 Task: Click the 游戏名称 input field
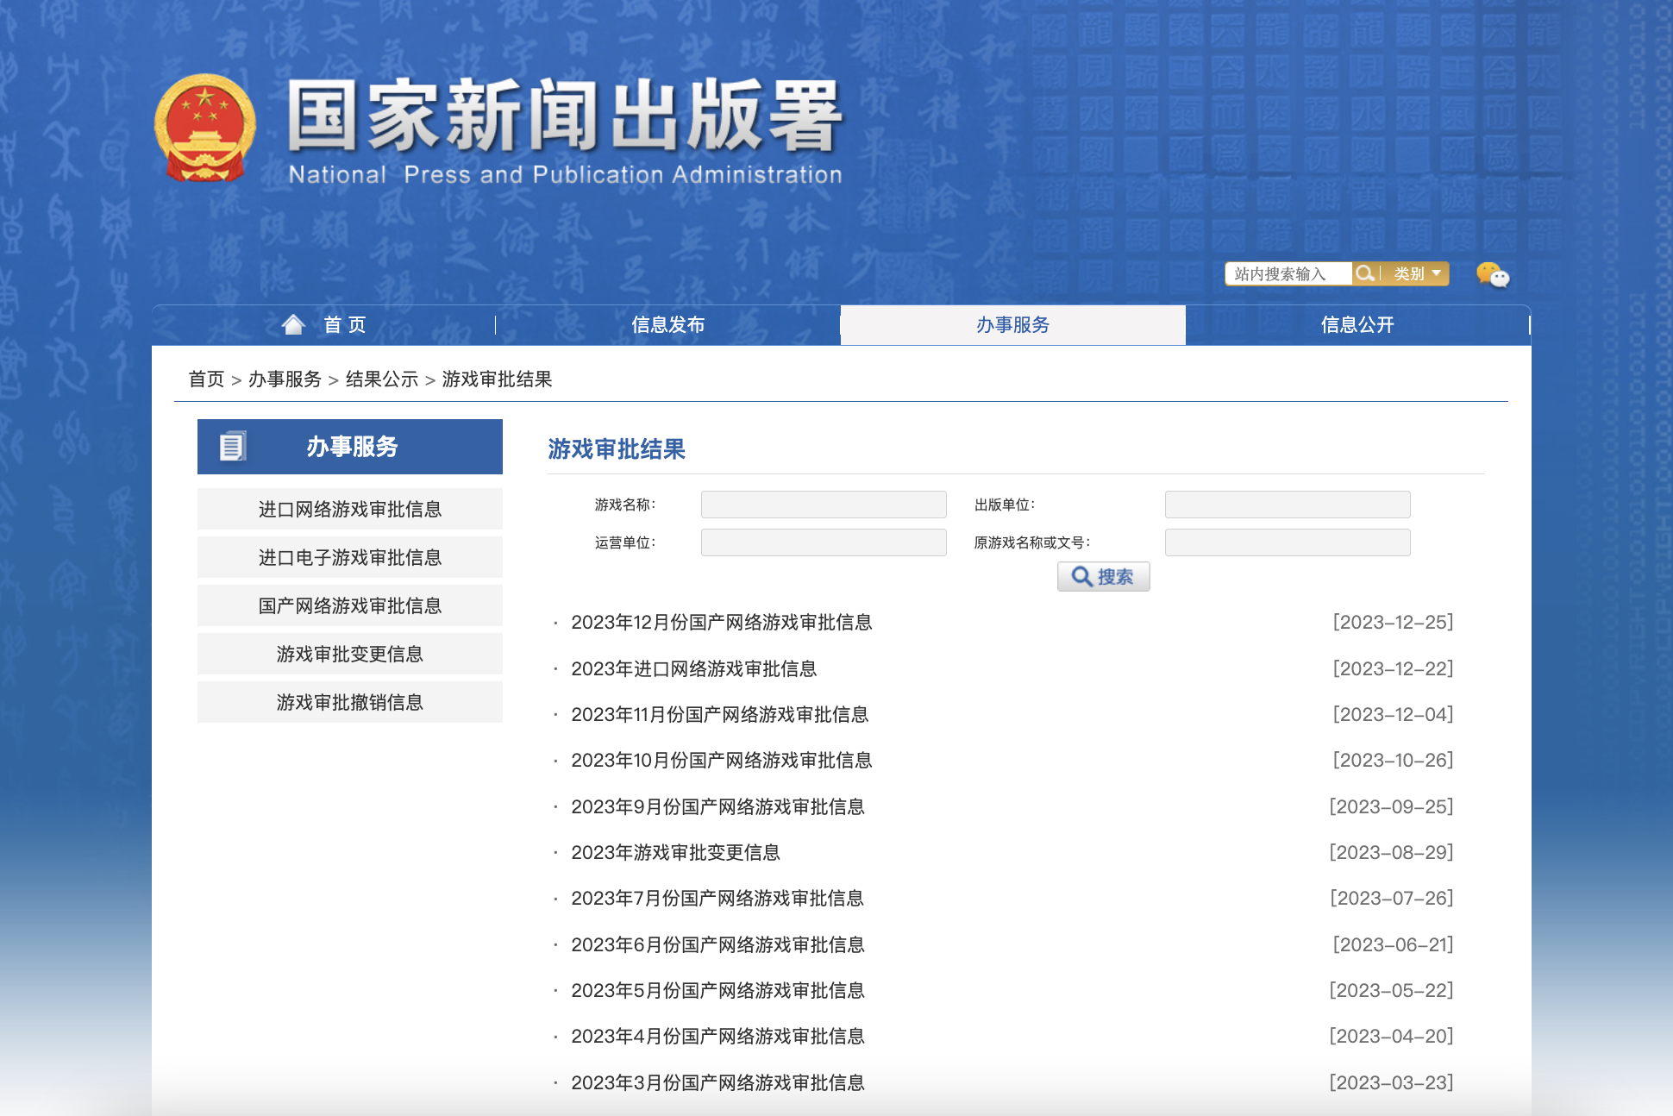[823, 504]
